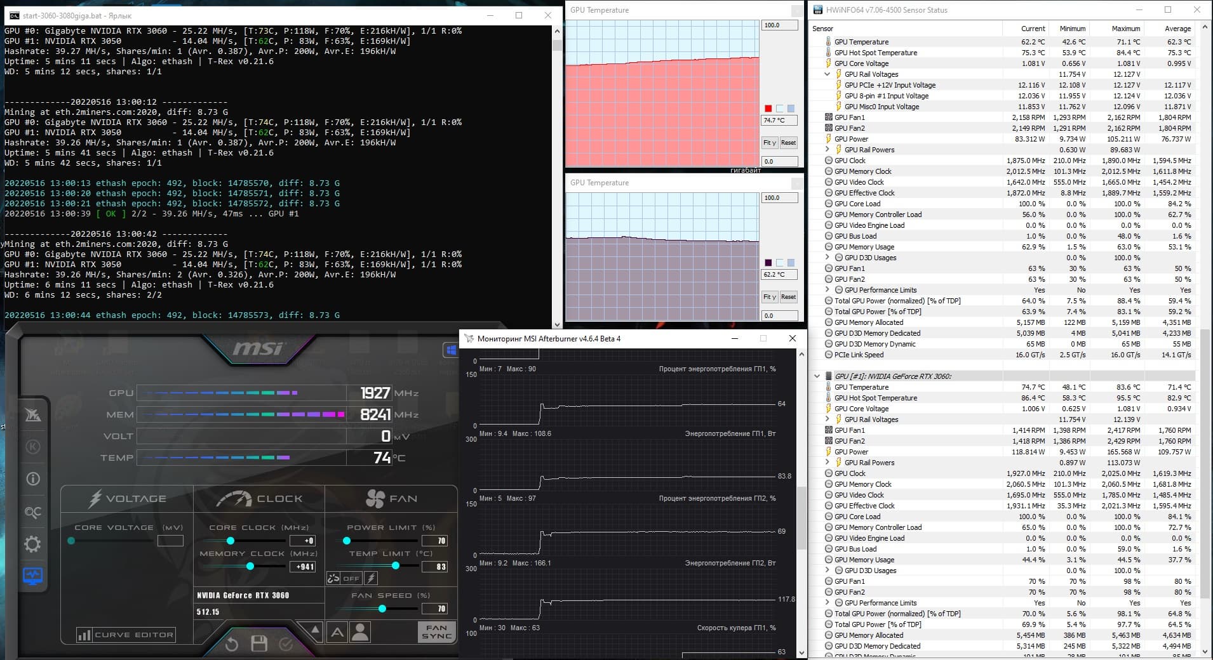Click the Afterburner settings gear icon

click(32, 544)
